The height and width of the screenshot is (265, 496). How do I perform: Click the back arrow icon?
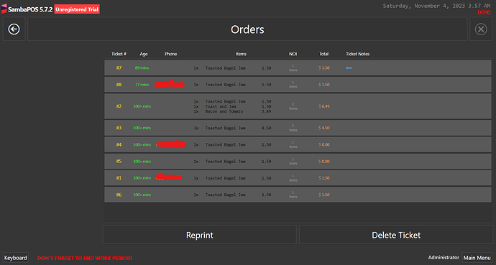coord(14,29)
